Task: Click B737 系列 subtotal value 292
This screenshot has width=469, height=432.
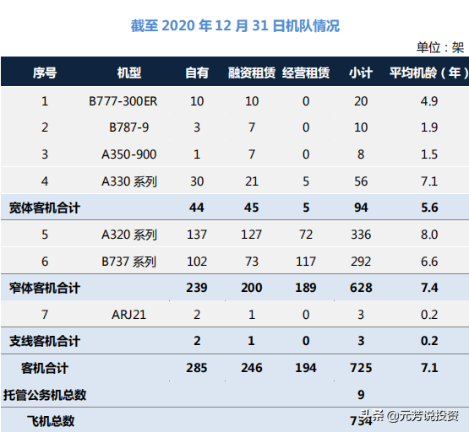Action: pos(361,262)
